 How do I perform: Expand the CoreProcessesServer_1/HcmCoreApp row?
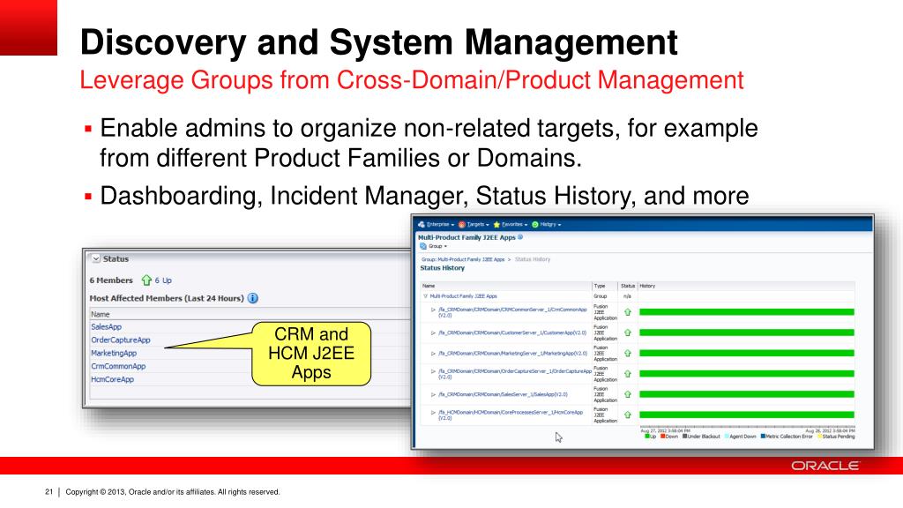[434, 413]
